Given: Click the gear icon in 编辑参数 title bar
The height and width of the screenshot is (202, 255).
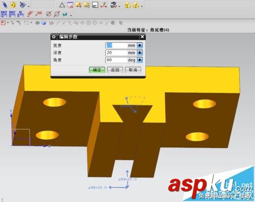Looking at the screenshot, I should (x=54, y=37).
